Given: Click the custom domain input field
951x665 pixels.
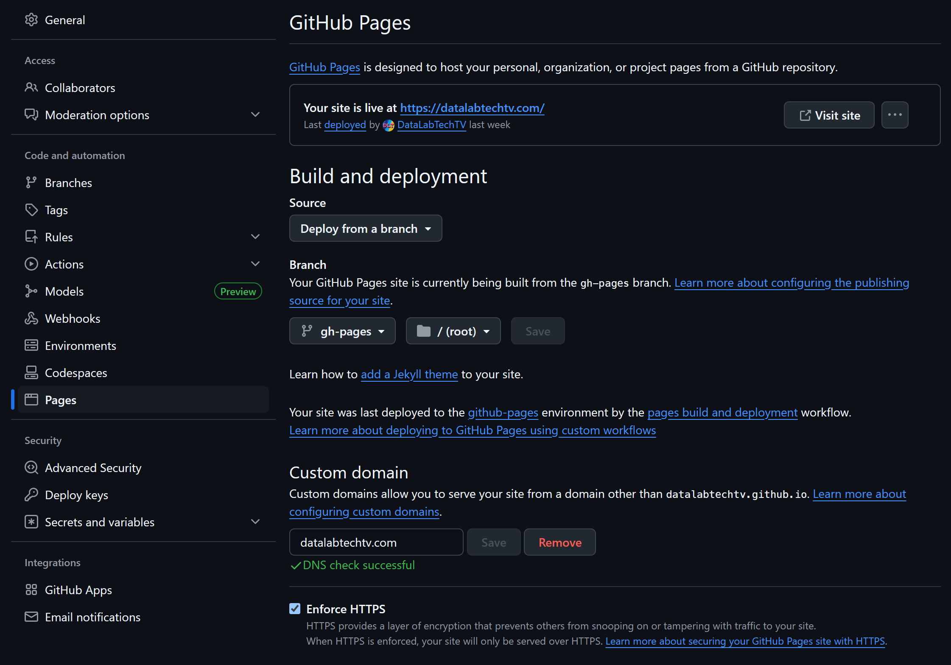Looking at the screenshot, I should click(x=376, y=542).
